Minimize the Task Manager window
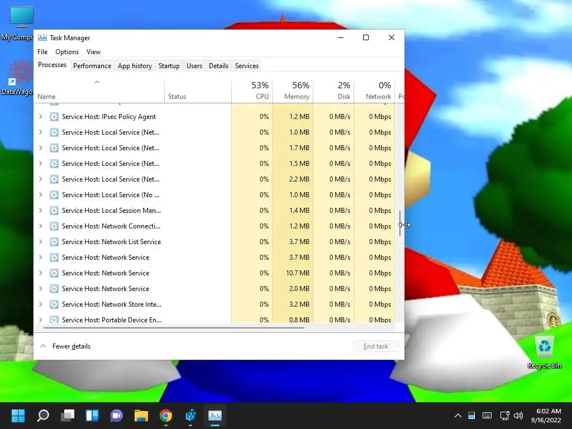Image resolution: width=572 pixels, height=429 pixels. point(341,37)
